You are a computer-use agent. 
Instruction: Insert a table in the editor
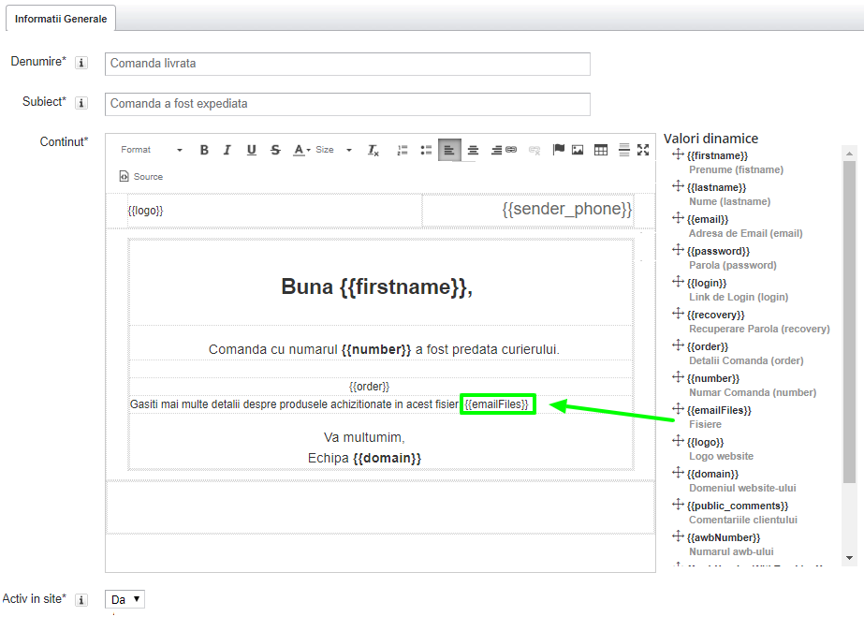tap(601, 150)
